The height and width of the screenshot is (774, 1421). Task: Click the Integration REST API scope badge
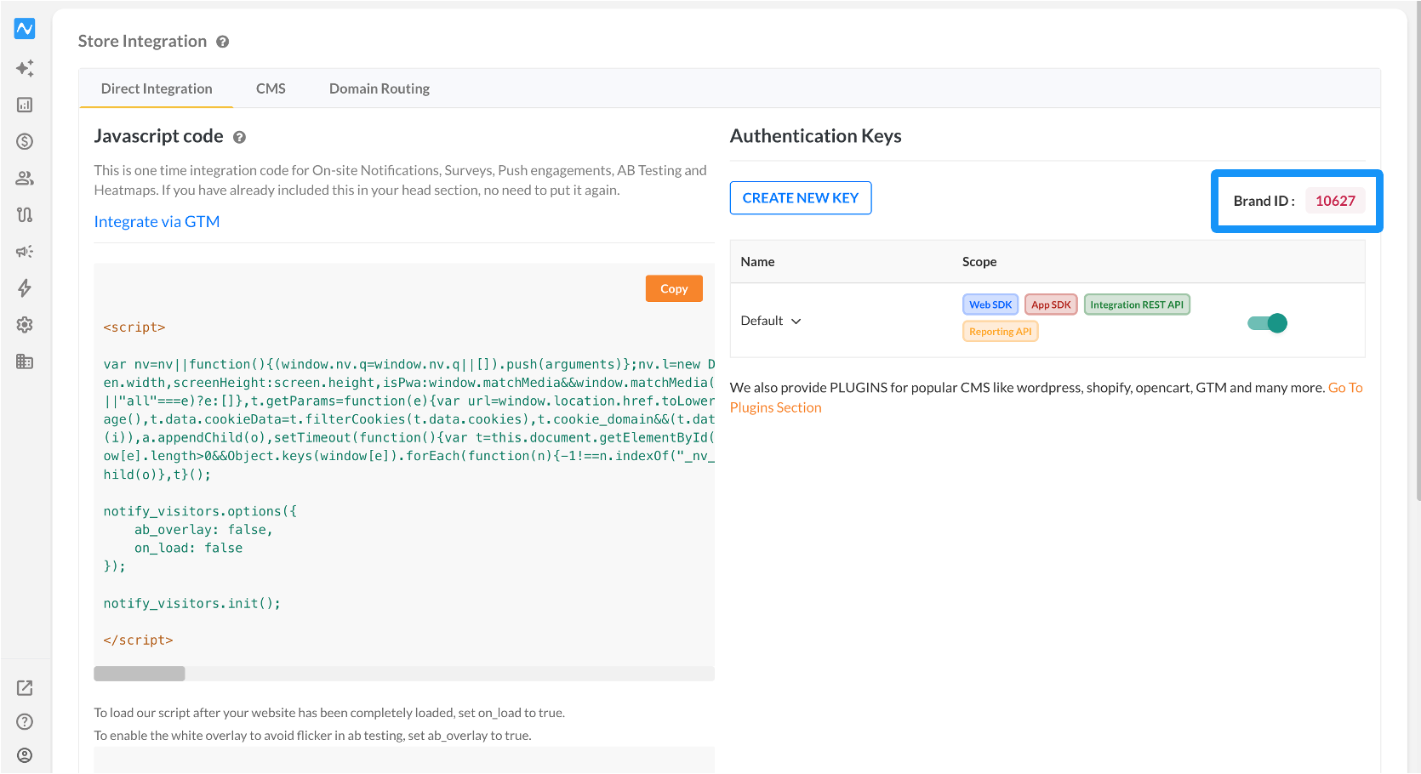coord(1137,304)
